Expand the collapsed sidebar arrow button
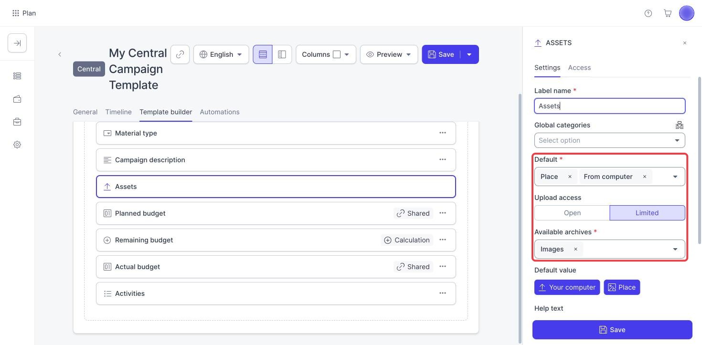 [x=17, y=43]
